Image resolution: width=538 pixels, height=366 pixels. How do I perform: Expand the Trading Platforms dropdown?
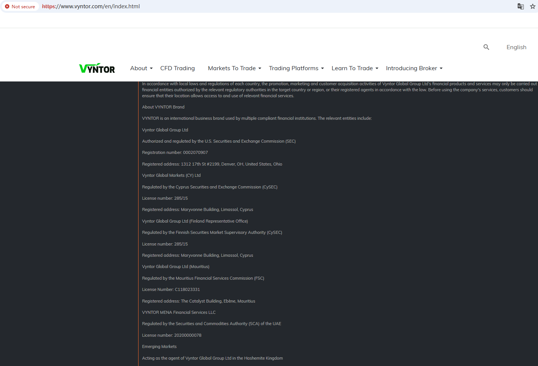pos(296,68)
